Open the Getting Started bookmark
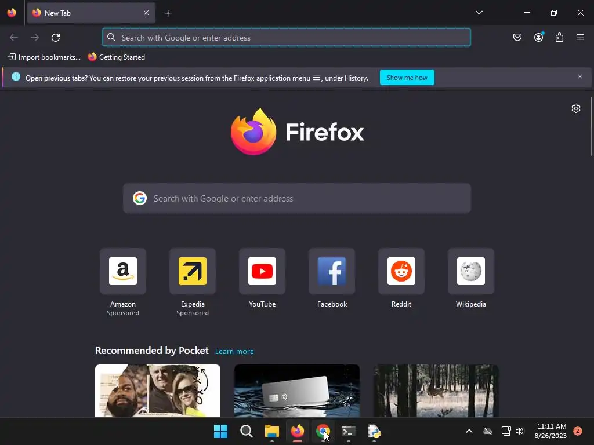The width and height of the screenshot is (594, 445). coord(117,57)
